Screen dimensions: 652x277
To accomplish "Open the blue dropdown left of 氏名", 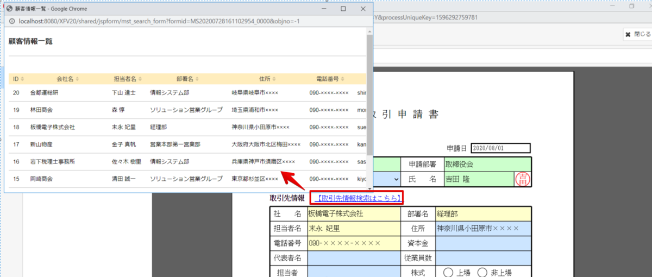I will [385, 179].
